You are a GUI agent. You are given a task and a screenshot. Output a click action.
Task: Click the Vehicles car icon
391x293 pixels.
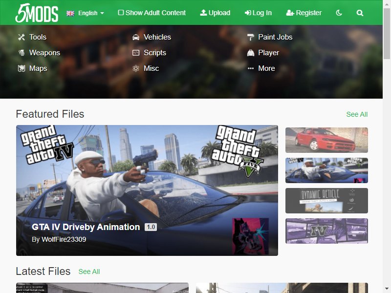click(x=136, y=38)
